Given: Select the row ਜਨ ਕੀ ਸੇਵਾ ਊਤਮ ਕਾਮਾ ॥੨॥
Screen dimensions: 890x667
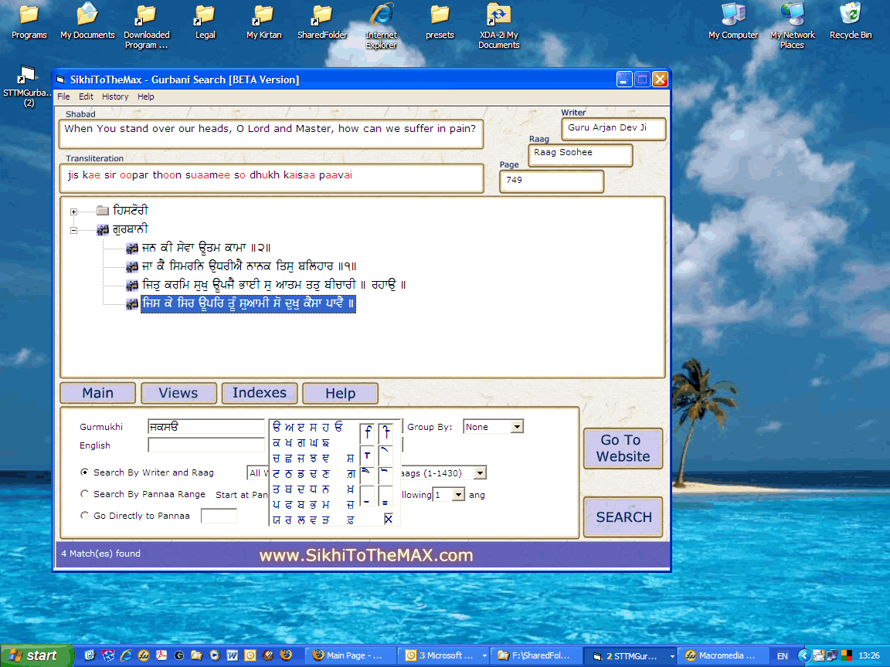Looking at the screenshot, I should click(206, 248).
